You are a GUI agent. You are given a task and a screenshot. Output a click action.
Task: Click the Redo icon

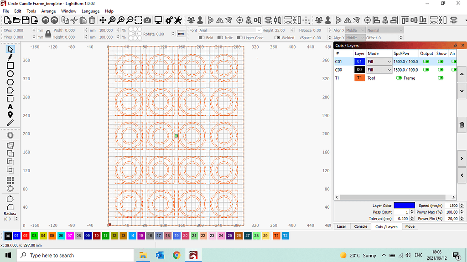[x=54, y=20]
